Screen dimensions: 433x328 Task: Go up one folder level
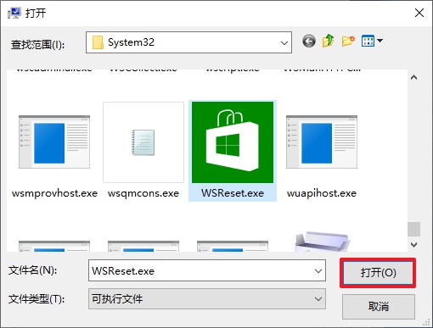329,41
